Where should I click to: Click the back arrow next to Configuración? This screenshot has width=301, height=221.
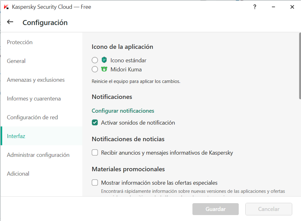(x=10, y=22)
